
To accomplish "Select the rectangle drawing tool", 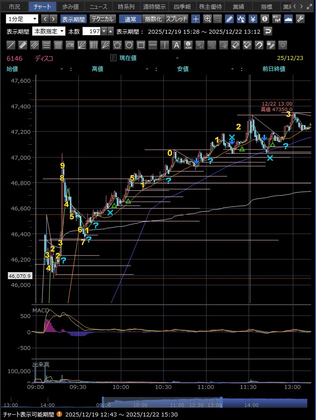I will click(x=141, y=45).
